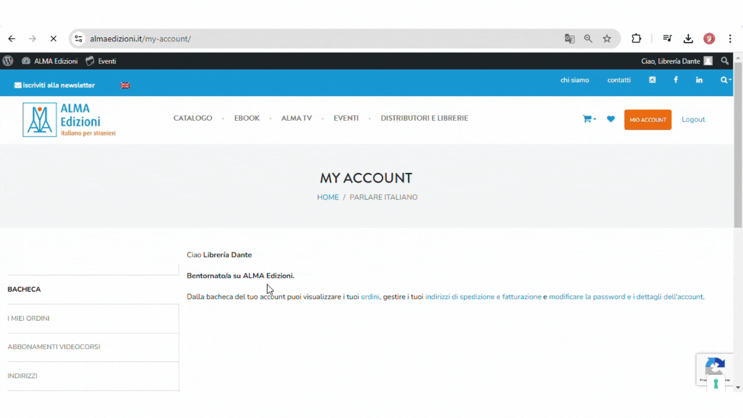Click the Google Translate icon
Image resolution: width=743 pixels, height=418 pixels.
click(570, 39)
